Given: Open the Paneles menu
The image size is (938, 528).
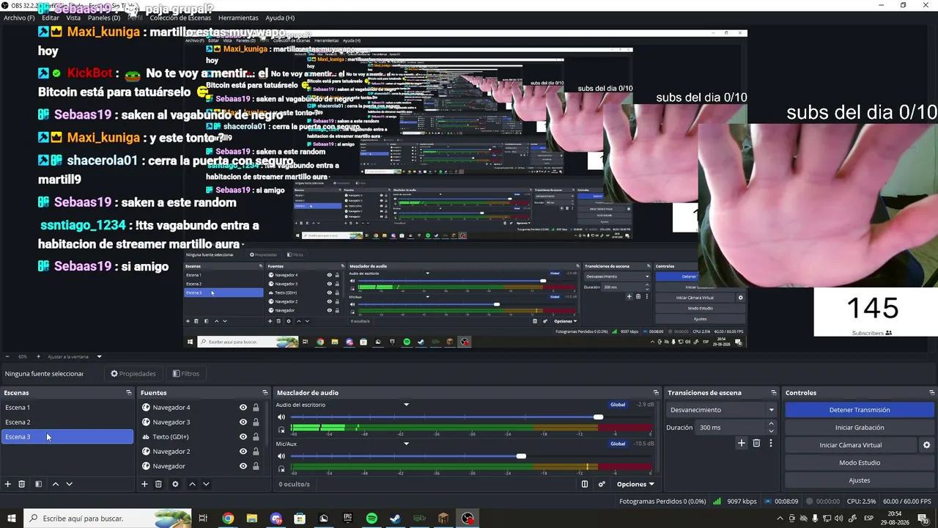Looking at the screenshot, I should click(104, 18).
